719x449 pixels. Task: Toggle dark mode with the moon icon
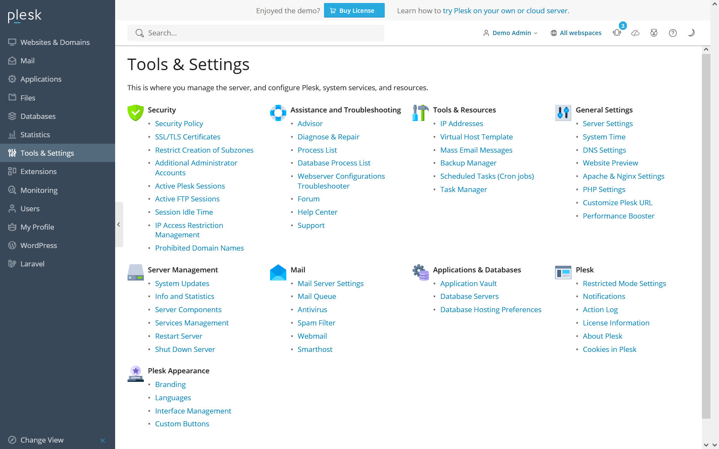click(x=691, y=33)
